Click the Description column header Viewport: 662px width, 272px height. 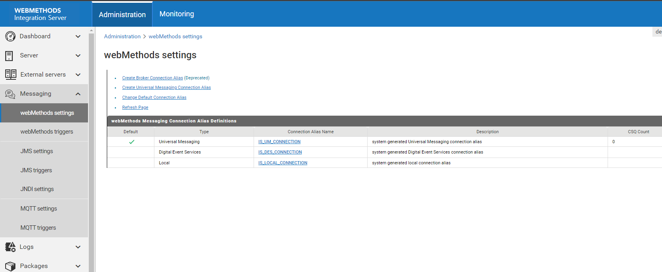point(488,132)
